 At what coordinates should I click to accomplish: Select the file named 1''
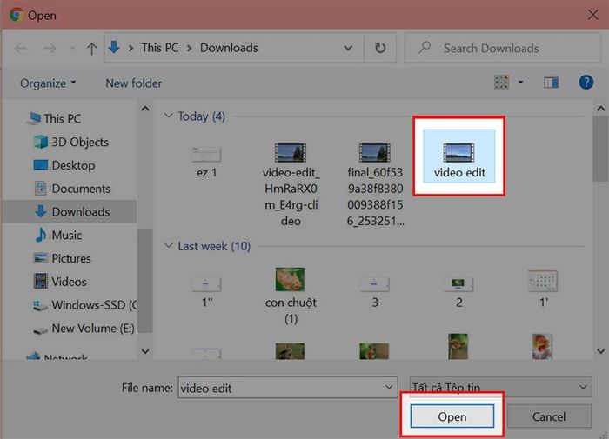tap(206, 291)
